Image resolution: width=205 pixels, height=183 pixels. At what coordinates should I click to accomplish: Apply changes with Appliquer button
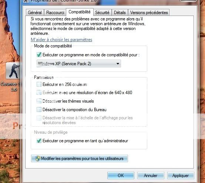pyautogui.click(x=181, y=176)
